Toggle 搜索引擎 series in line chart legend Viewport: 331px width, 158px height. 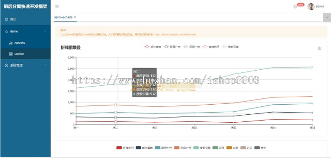[230, 47]
